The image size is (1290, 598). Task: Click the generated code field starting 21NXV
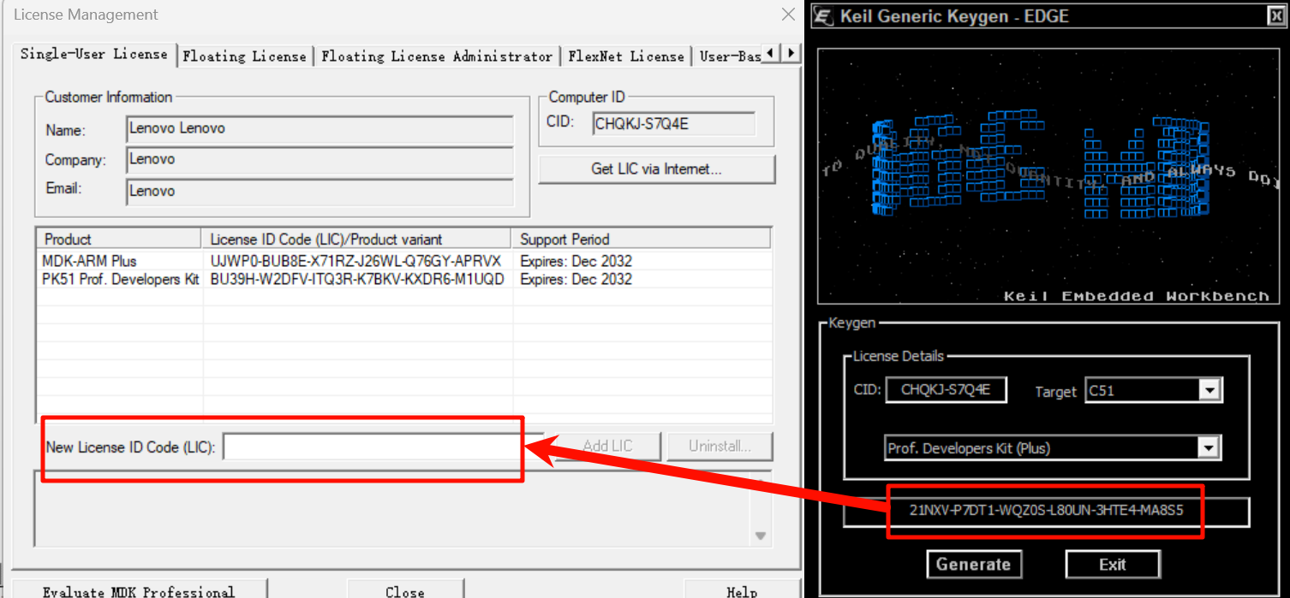click(1046, 511)
